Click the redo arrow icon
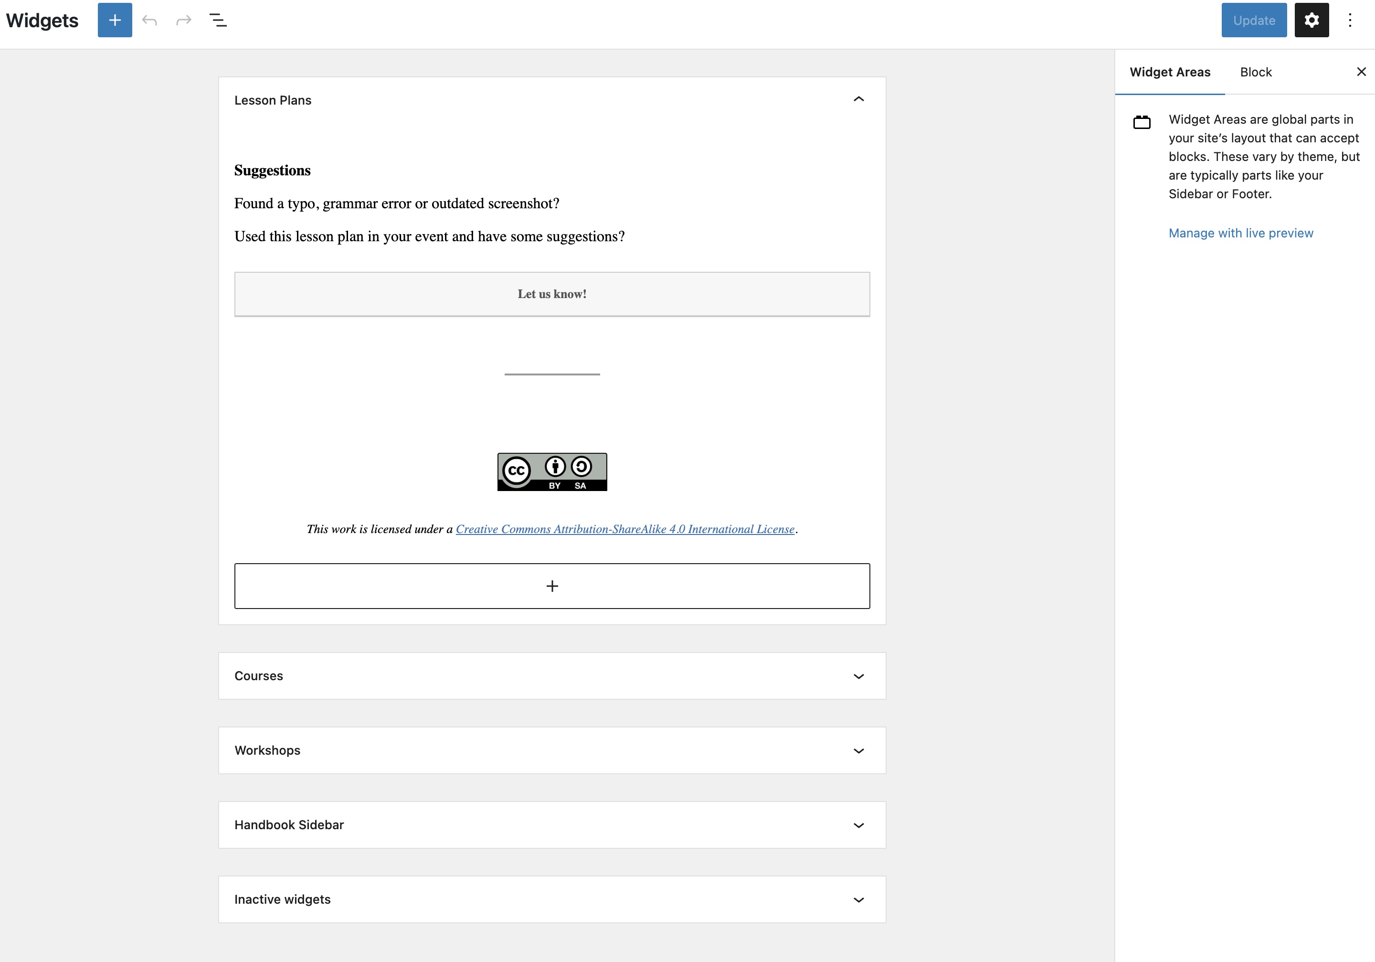Screen dimensions: 1375x962 184,21
